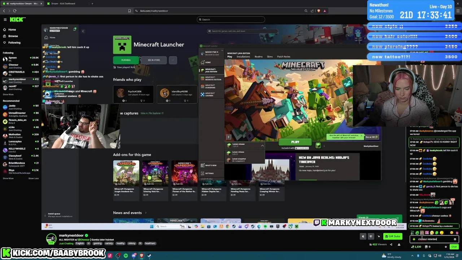Open KELLYWHEELZ recommended channel

click(21, 150)
